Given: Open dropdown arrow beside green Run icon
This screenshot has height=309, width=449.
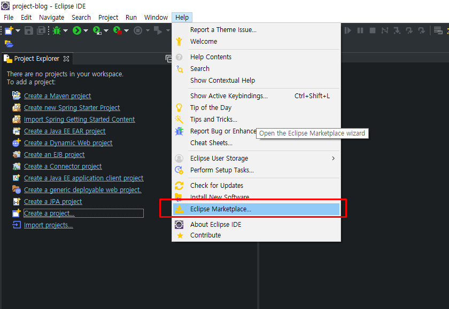Looking at the screenshot, I should tap(86, 30).
